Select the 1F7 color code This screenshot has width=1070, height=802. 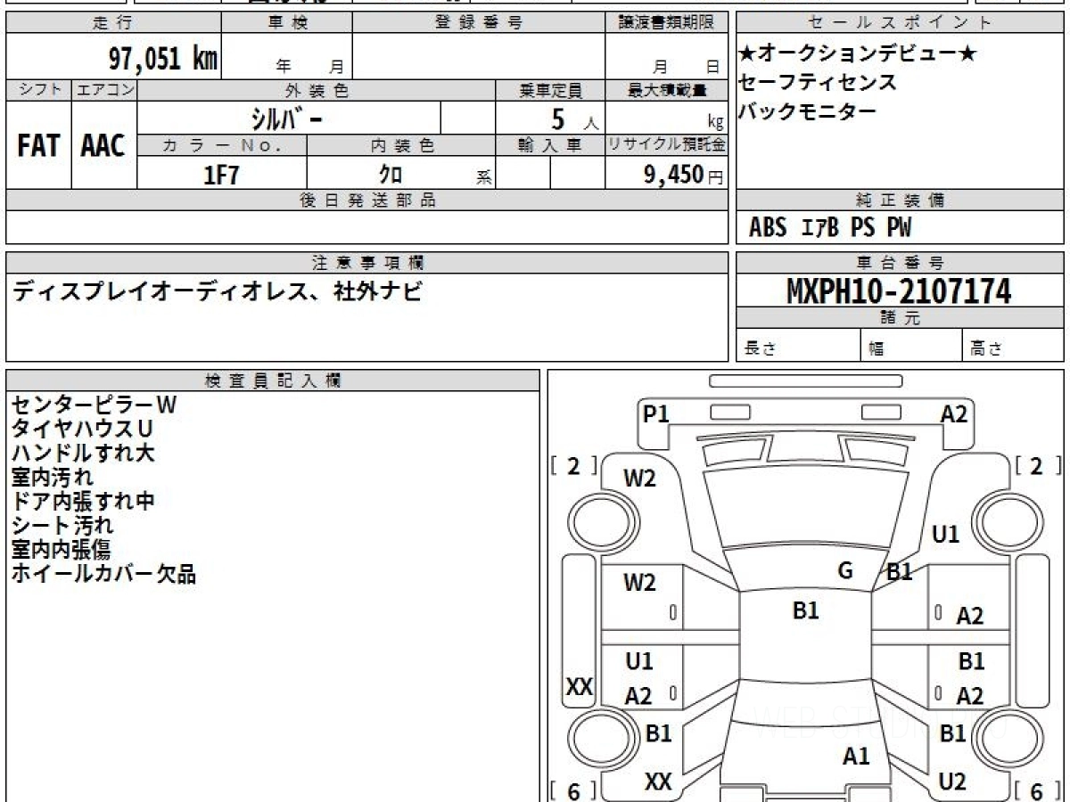(x=222, y=175)
